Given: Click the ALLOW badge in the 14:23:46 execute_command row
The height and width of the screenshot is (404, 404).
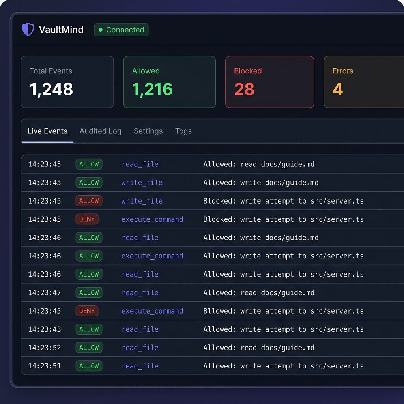Looking at the screenshot, I should click(x=89, y=256).
